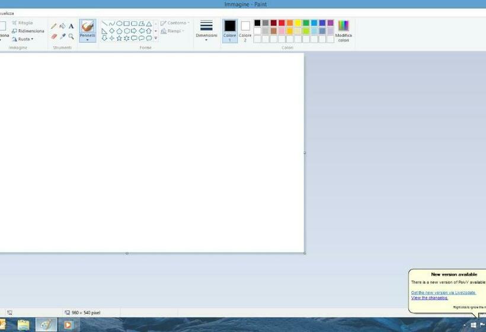Select the Pennelli brush tool
This screenshot has height=332, width=486.
click(x=88, y=28)
